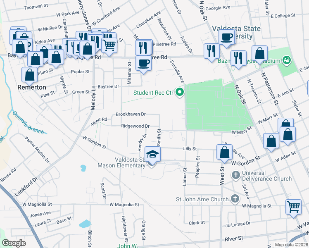This screenshot has height=248, width=309.
Task: Select the Pinetree Rd label
Action: coord(164,44)
